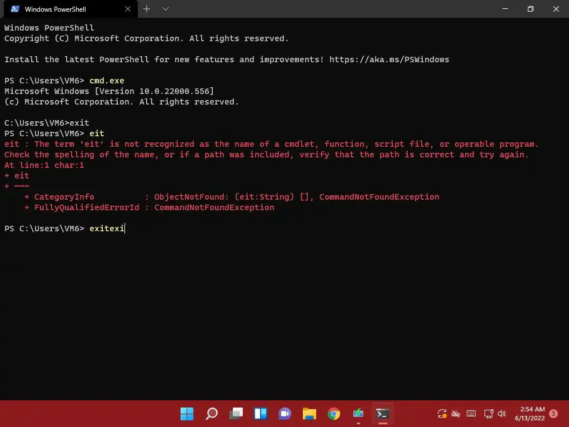Open Task View on the taskbar
Viewport: 569px width, 427px height.
[x=236, y=414]
